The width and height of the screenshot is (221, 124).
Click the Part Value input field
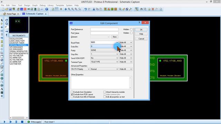coord(104,33)
